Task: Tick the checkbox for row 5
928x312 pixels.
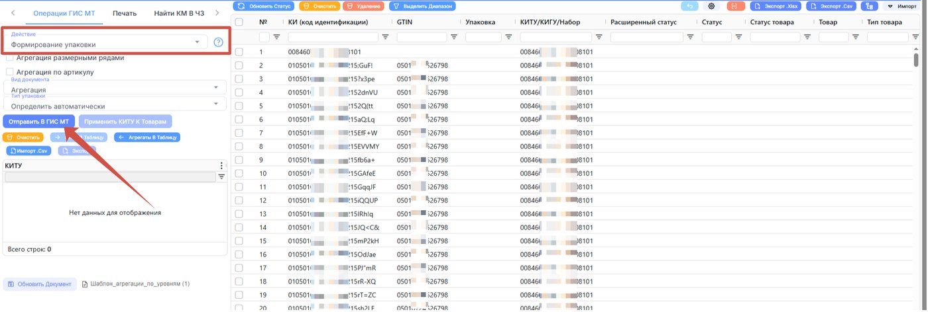Action: tap(239, 106)
